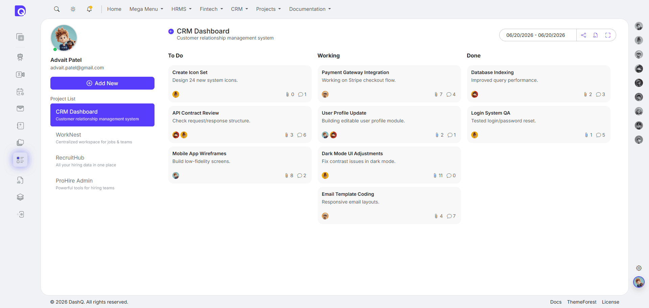Viewport: 649px width, 308px height.
Task: Open Dark Mode UI Adjustments task
Action: click(x=389, y=165)
